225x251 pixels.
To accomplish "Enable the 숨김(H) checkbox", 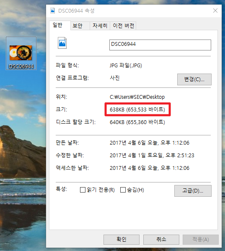I will [123, 190].
